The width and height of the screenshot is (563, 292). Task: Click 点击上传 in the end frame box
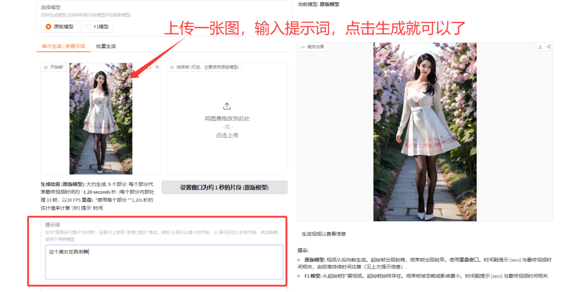pos(227,136)
